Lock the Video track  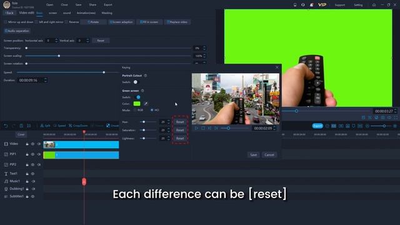[27, 144]
